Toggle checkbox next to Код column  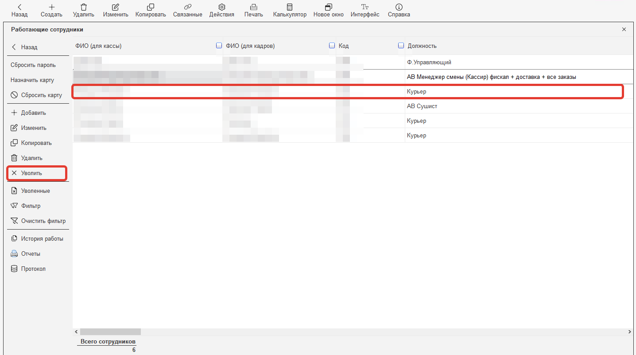pos(332,46)
